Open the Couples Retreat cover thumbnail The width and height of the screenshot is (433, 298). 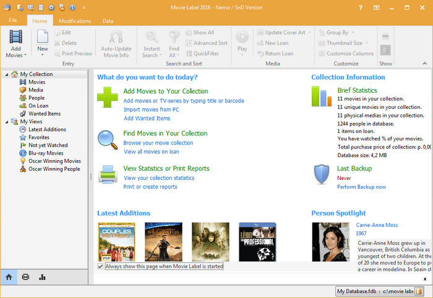click(x=117, y=242)
